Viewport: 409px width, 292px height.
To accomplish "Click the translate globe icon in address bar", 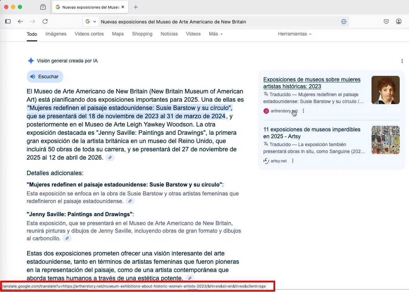I will [x=344, y=22].
